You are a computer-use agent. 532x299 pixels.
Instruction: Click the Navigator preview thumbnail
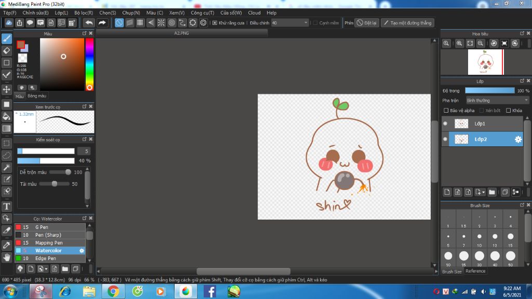pos(486,62)
